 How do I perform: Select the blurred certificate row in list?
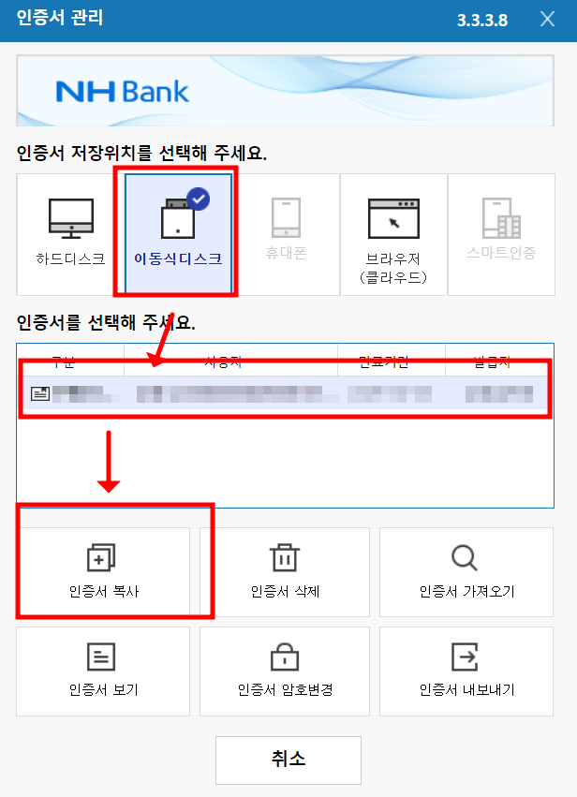tap(285, 393)
